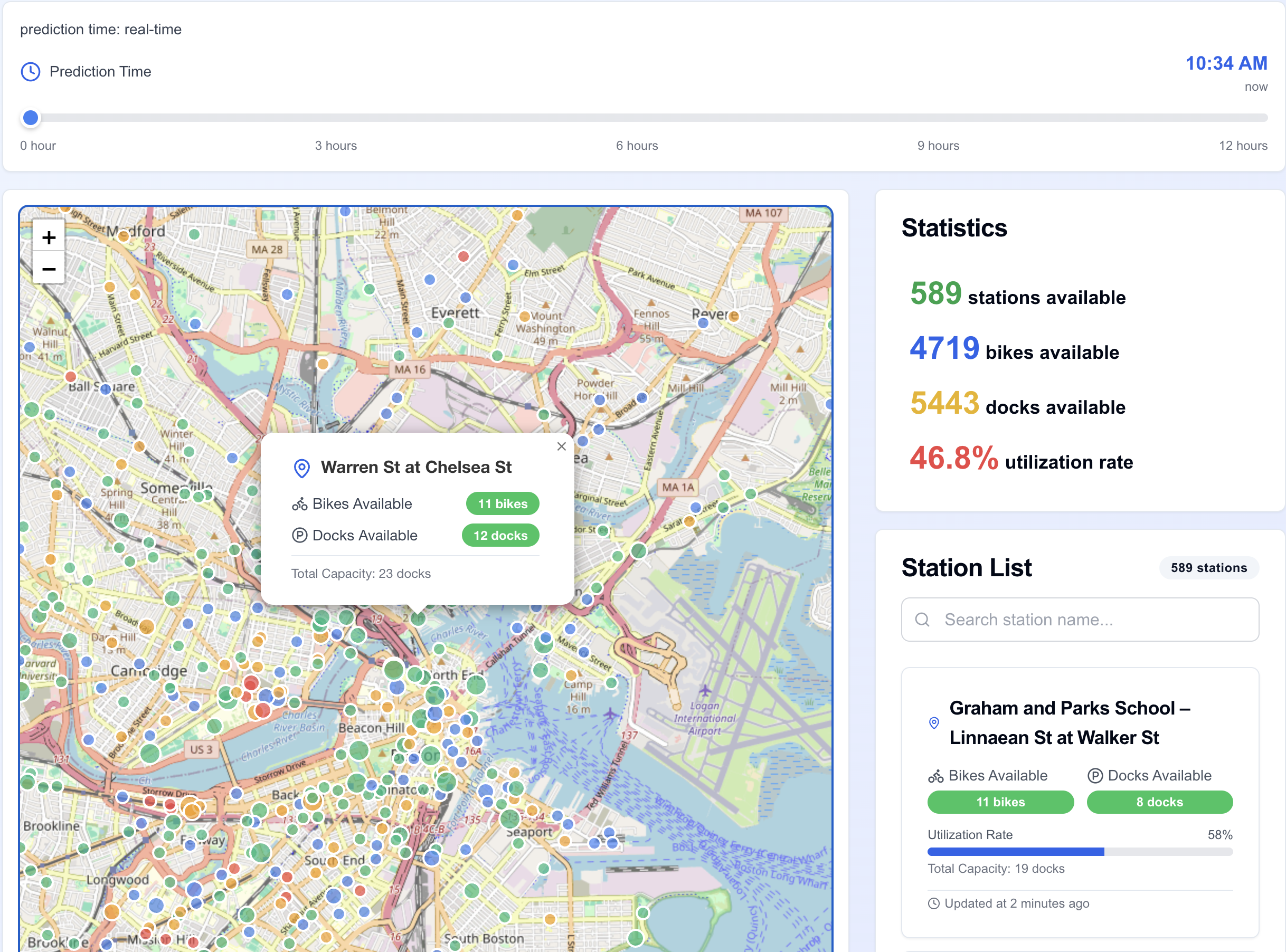The image size is (1286, 952).
Task: Zoom out of the map
Action: coord(49,269)
